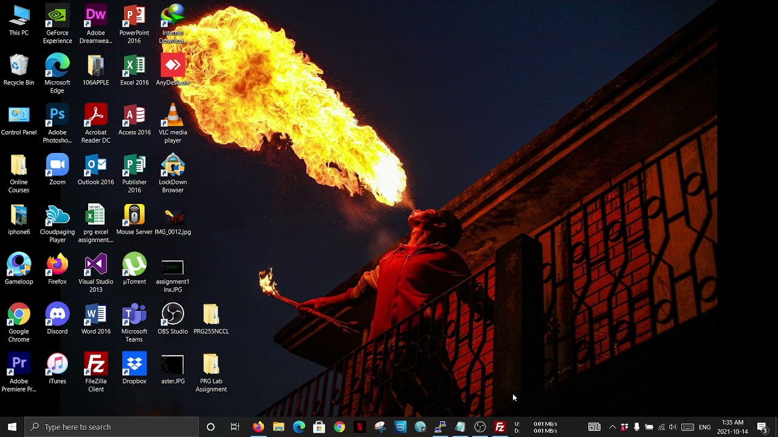This screenshot has width=778, height=437.
Task: Select PRG Lab Assignment folder
Action: (211, 373)
